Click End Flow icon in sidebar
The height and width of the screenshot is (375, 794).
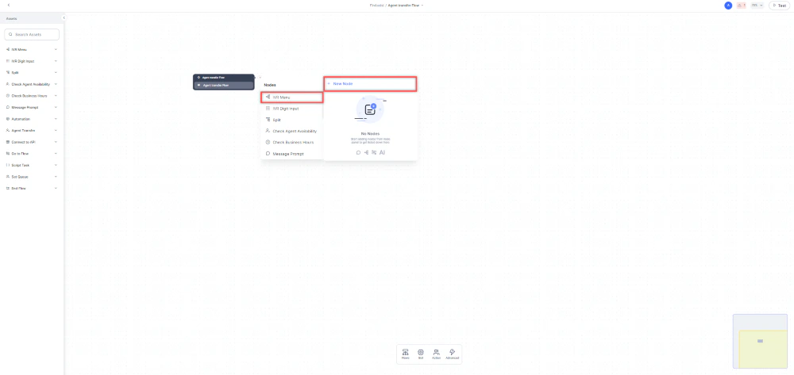(8, 188)
